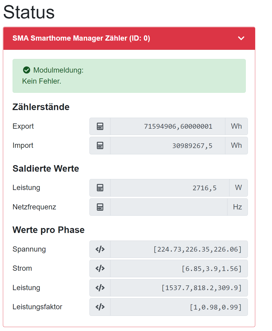Screen dimensions: 272x331
Task: Click the calculator icon beside Netzfrequenz
Action: [x=100, y=207]
